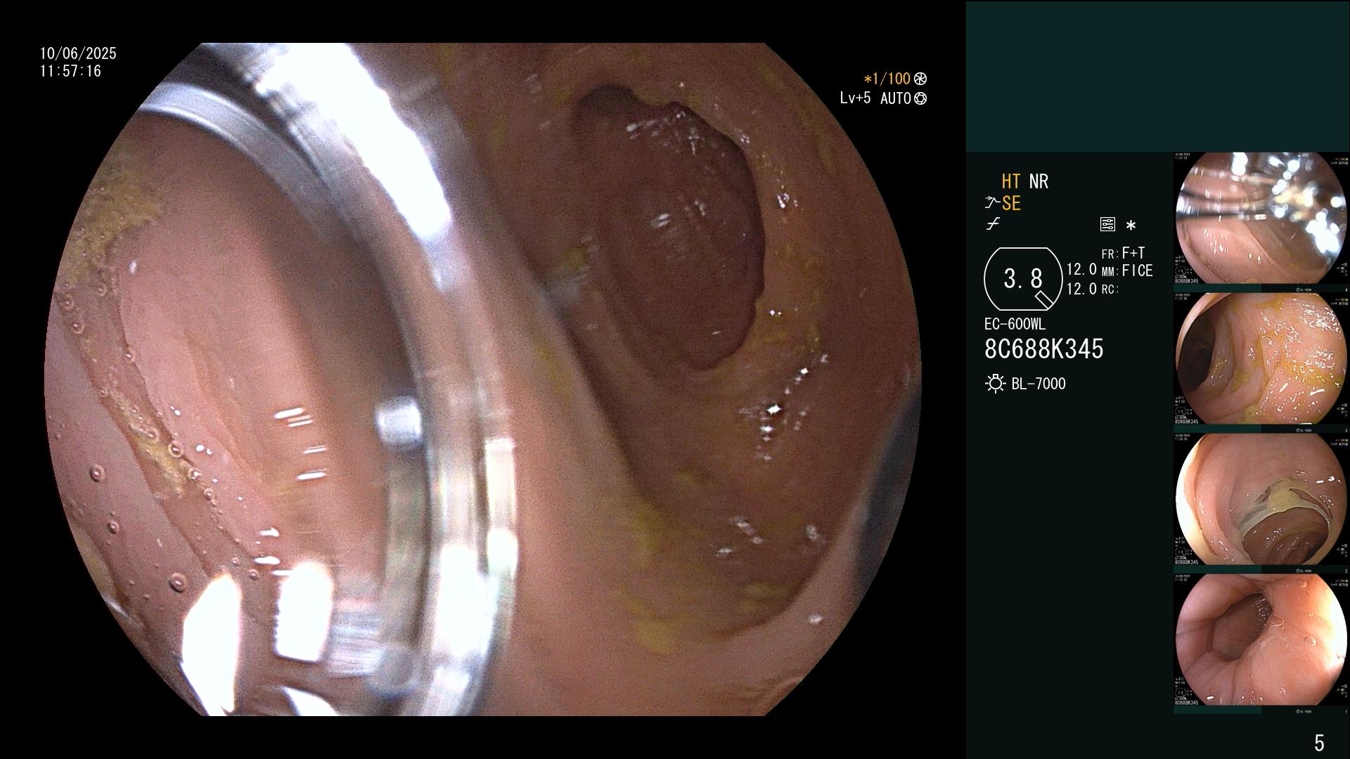Screen dimensions: 1350x759
Task: Click the BL-7000 light source label
Action: [1039, 384]
